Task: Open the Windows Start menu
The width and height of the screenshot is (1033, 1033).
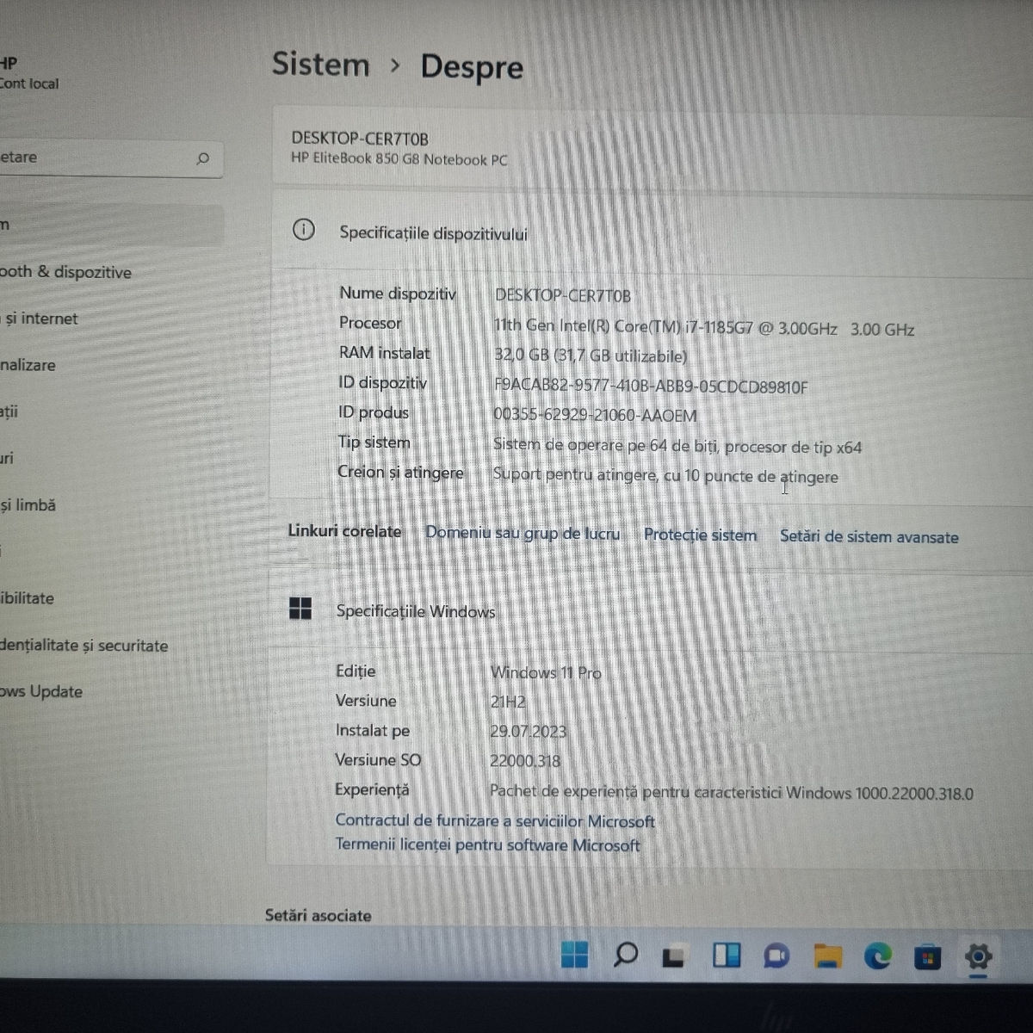Action: [x=574, y=955]
